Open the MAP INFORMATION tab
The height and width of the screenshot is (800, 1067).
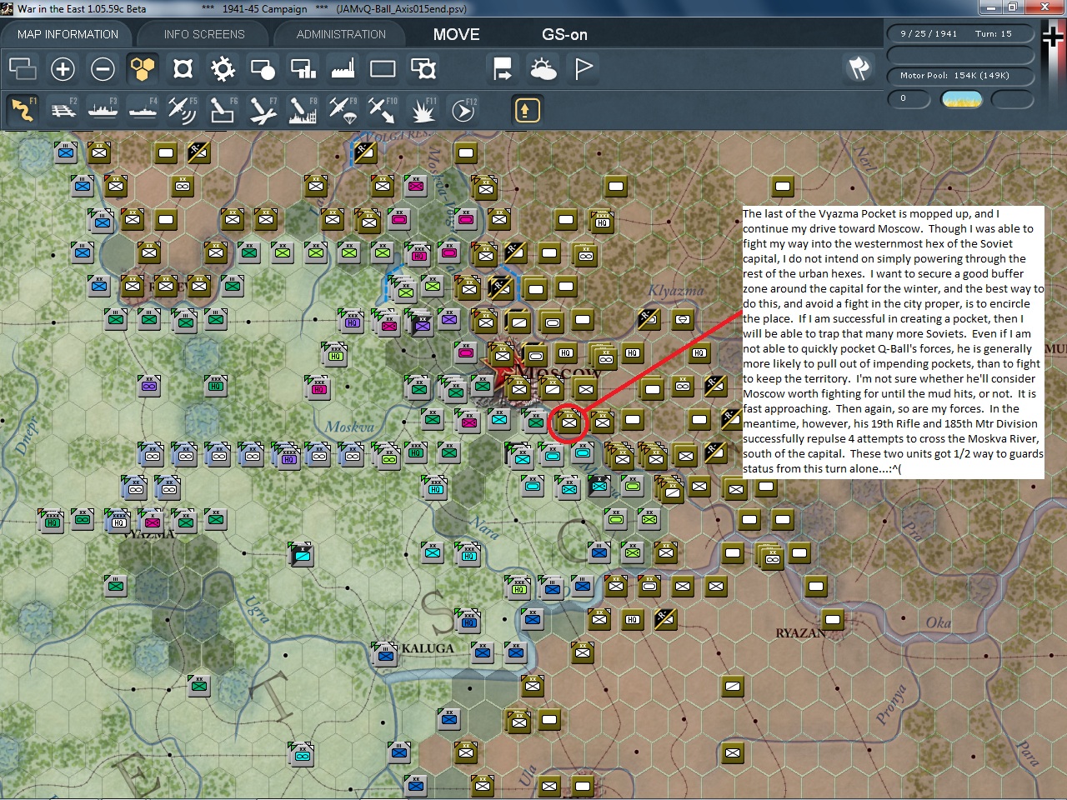point(68,34)
